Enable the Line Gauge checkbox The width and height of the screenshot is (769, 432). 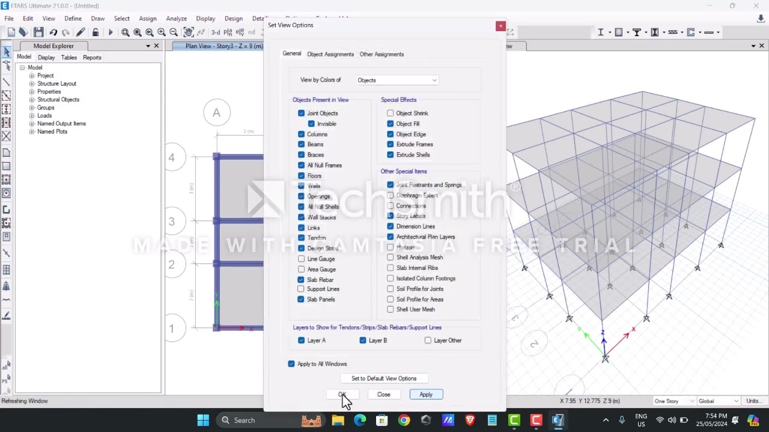tap(301, 259)
